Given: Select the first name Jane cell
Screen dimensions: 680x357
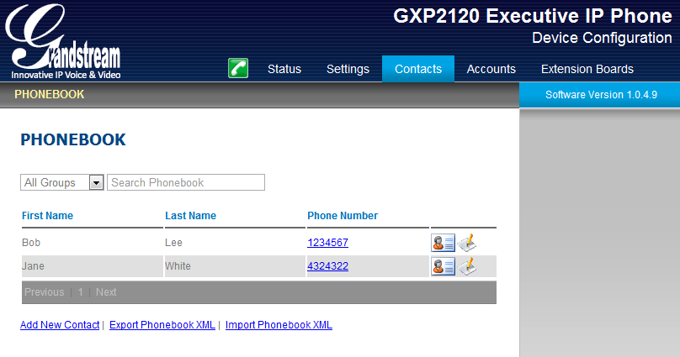Looking at the screenshot, I should tap(33, 265).
